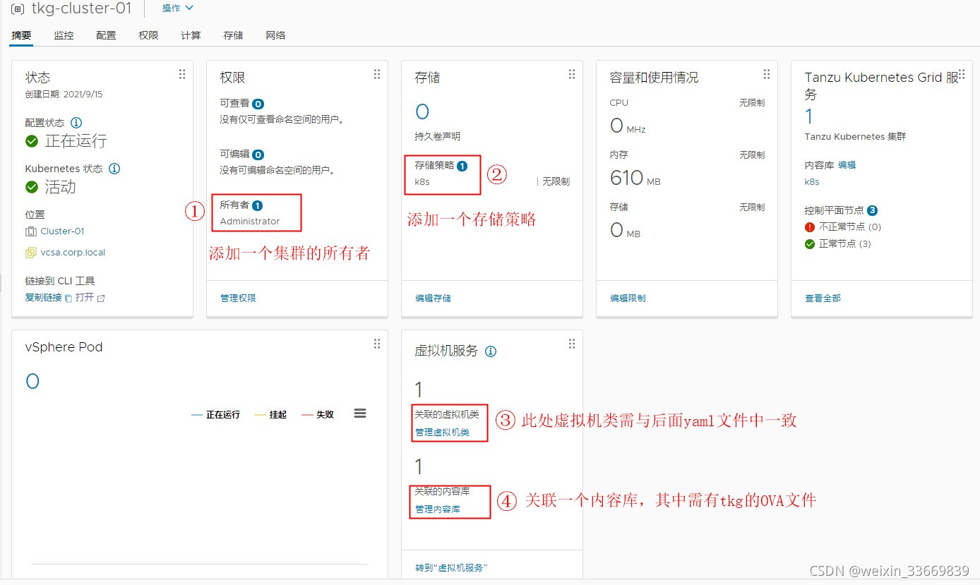The height and width of the screenshot is (585, 980).
Task: Click the 控制平面节点 count badge
Action: 873,210
